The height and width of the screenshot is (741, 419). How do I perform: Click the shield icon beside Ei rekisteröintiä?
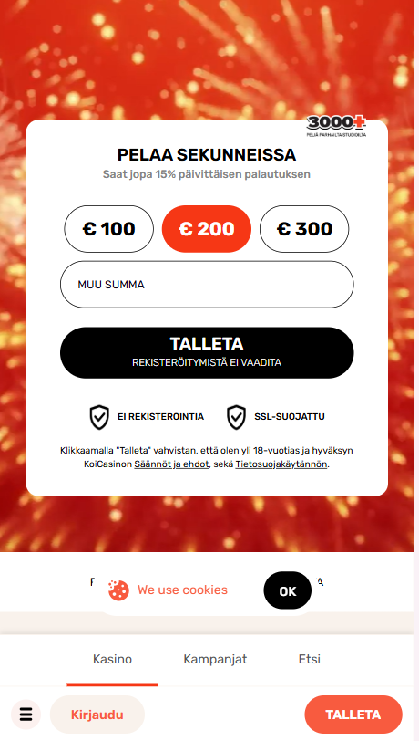tap(99, 417)
